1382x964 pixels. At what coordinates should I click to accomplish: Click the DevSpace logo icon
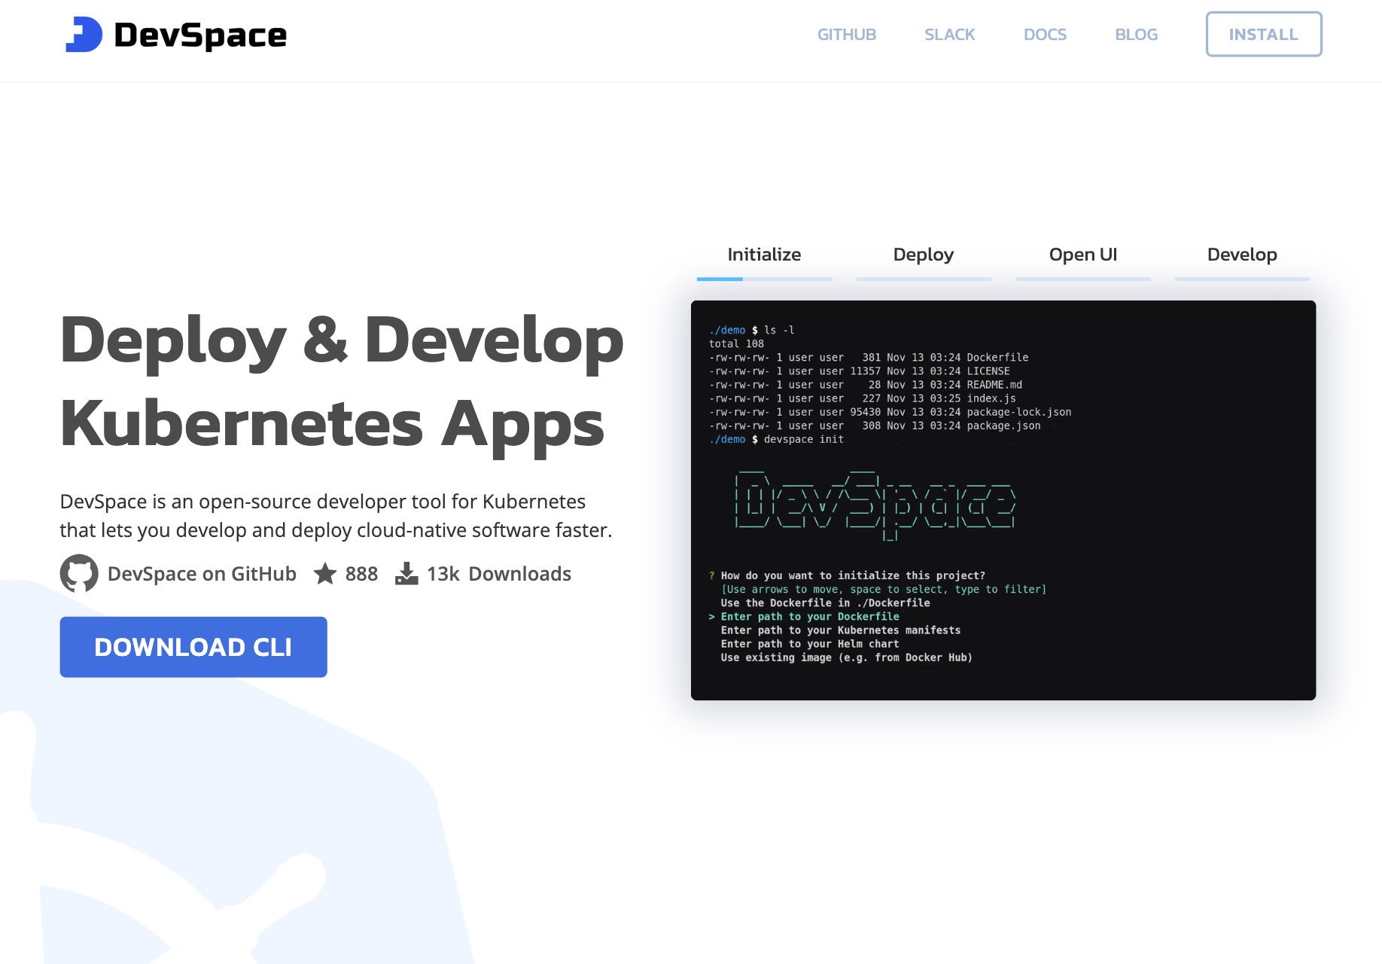coord(84,35)
